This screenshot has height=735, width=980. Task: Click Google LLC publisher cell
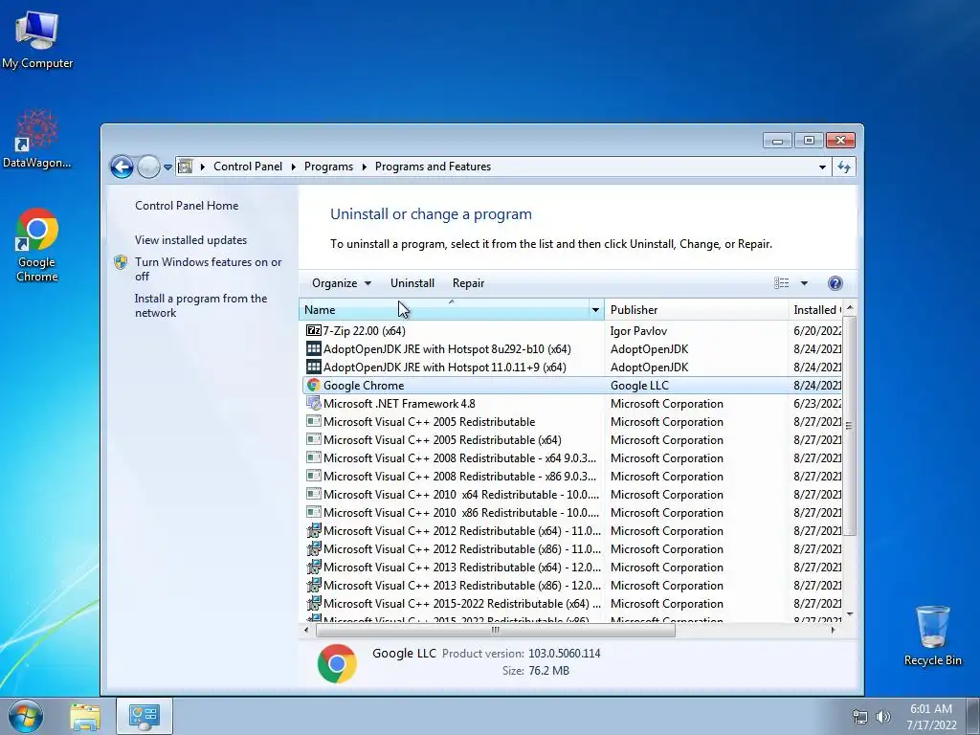[x=639, y=386]
